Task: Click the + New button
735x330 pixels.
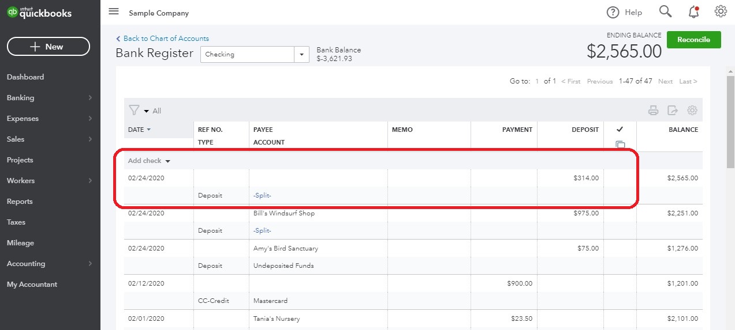Action: point(48,47)
